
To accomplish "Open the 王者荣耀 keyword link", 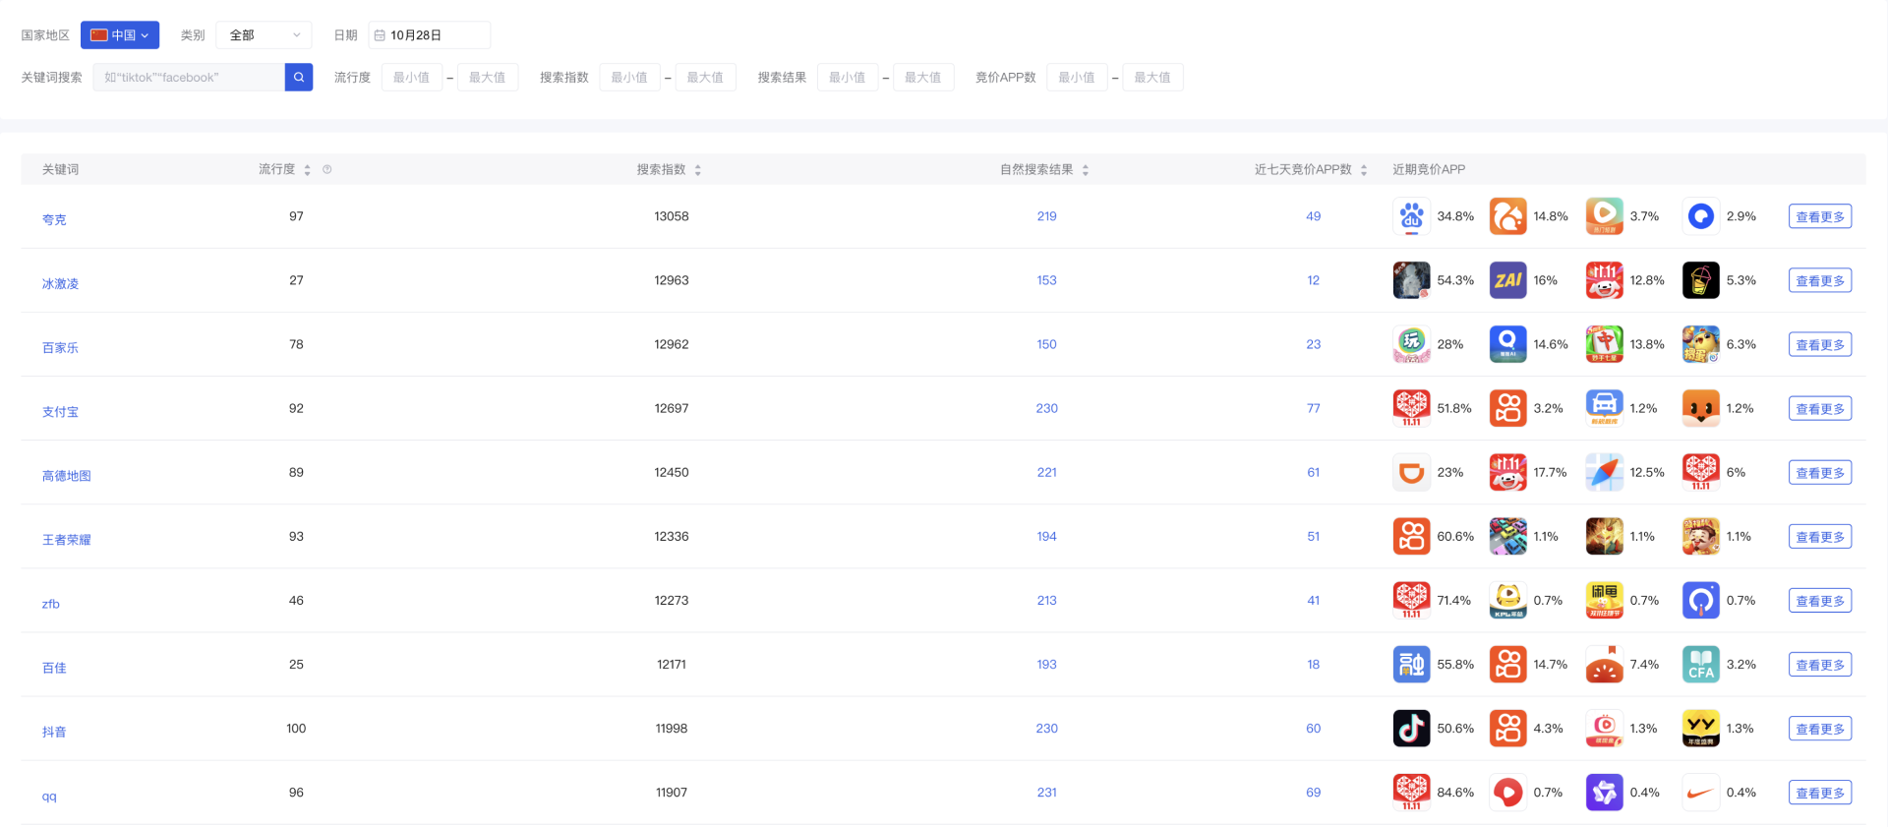I will (66, 539).
